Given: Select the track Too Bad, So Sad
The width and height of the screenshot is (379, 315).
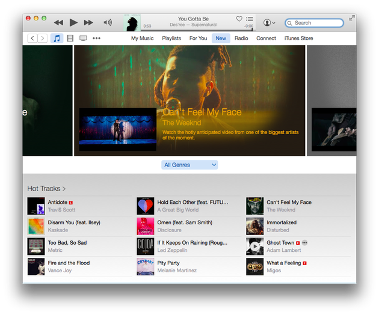Looking at the screenshot, I should [x=67, y=242].
